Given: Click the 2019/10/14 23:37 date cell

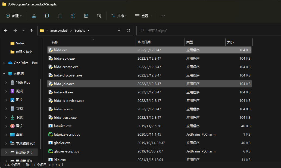Looking at the screenshot, I should (x=151, y=143).
